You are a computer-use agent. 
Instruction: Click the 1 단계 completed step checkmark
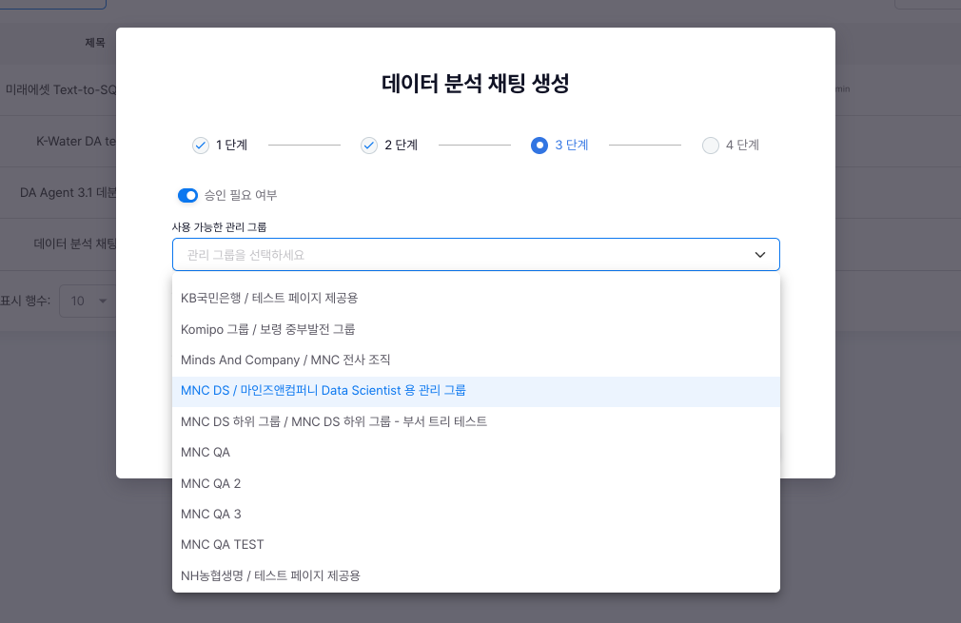[201, 146]
